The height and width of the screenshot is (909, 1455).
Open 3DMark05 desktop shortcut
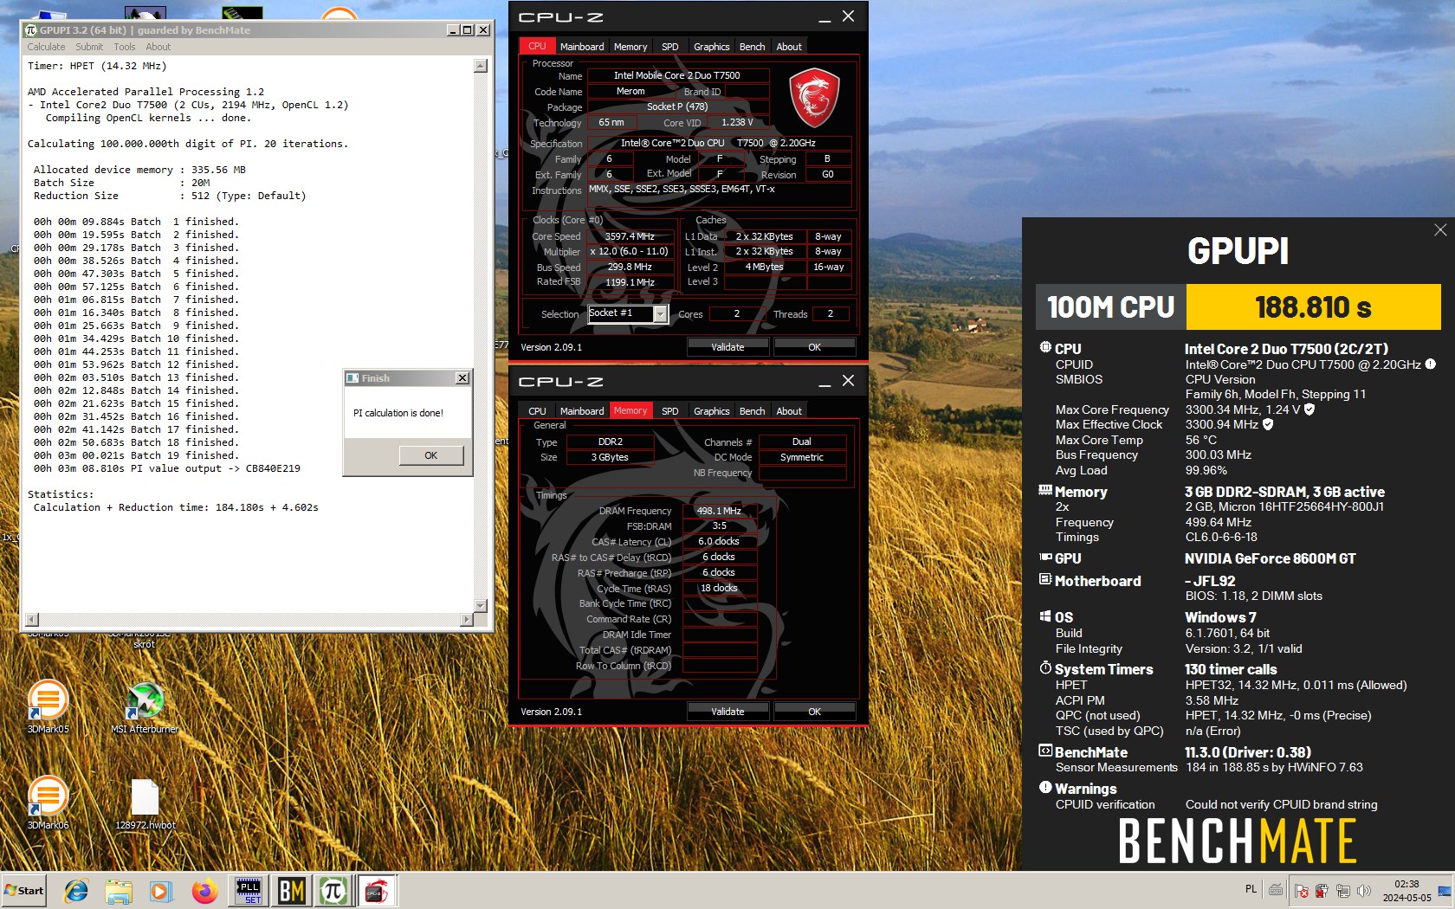[x=48, y=706]
